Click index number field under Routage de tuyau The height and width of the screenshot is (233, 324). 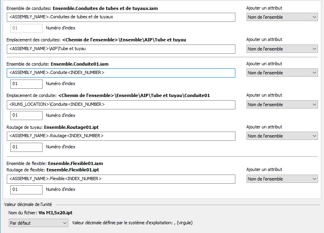[x=26, y=147]
